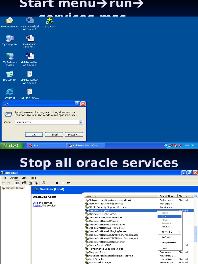This screenshot has height=264, width=198.
Task: Open the File menu in Services
Action: click(4, 178)
